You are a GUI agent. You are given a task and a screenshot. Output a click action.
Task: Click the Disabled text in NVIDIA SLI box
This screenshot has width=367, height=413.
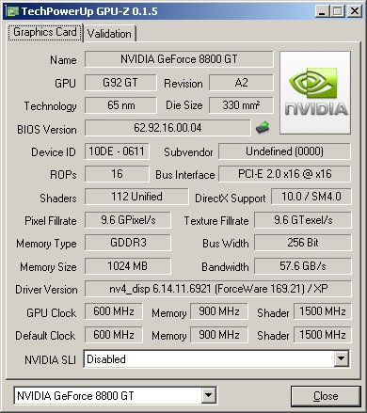point(106,359)
